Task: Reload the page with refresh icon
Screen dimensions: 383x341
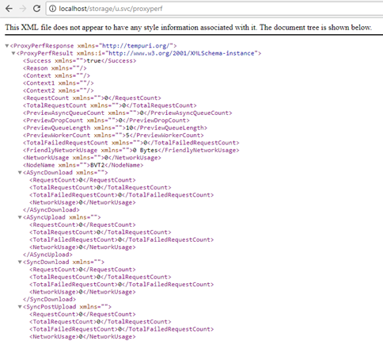Action: click(36, 9)
